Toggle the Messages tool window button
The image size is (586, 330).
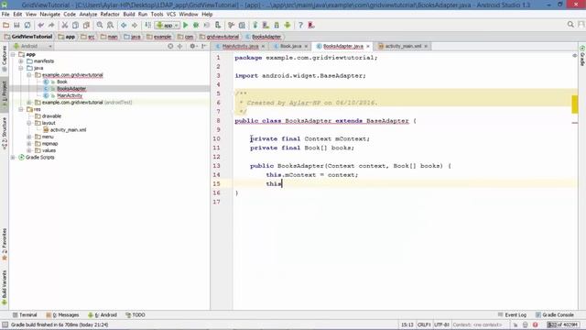(x=62, y=315)
